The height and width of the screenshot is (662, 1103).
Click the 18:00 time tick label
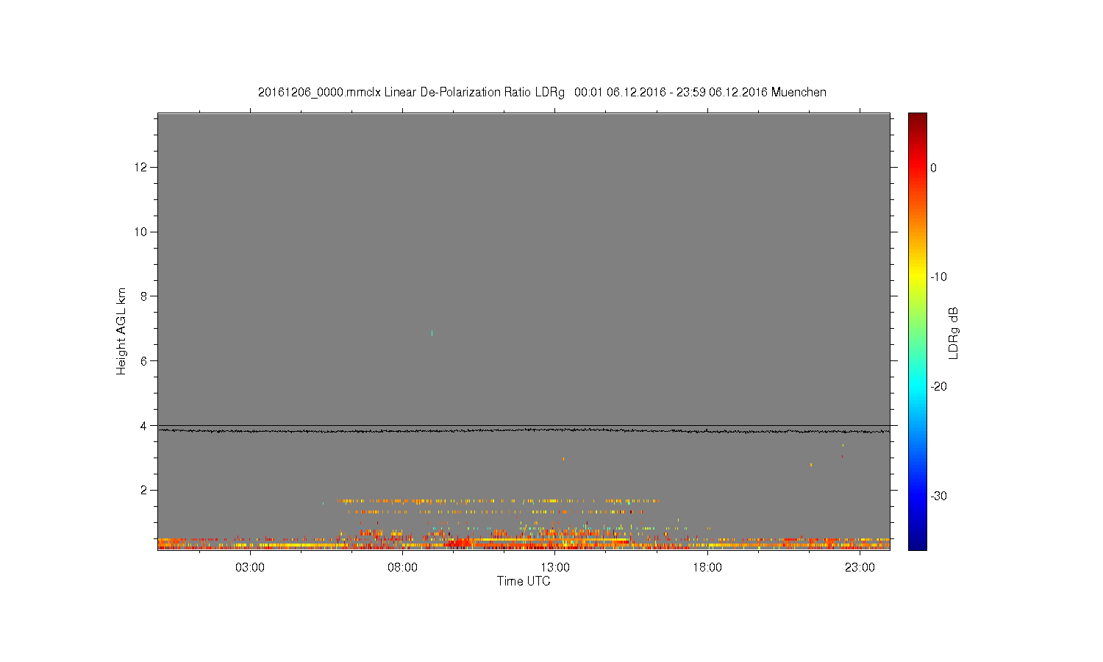pyautogui.click(x=707, y=568)
